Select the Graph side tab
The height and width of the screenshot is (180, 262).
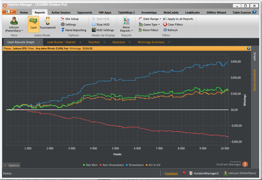tap(255, 57)
